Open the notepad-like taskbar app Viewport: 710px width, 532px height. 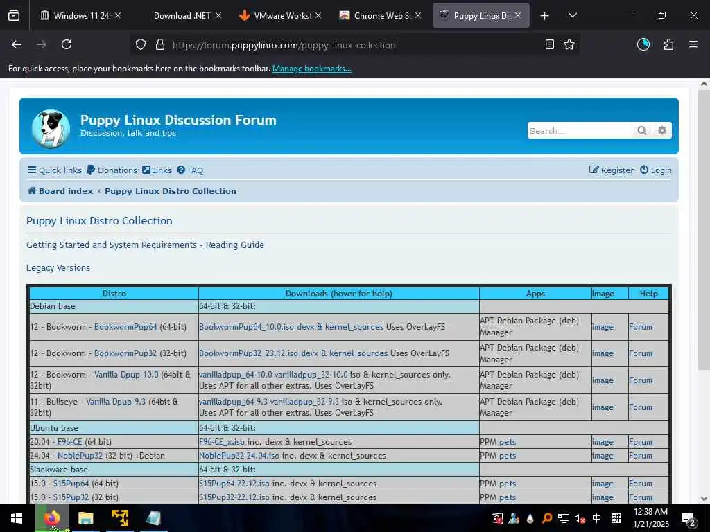pyautogui.click(x=153, y=518)
